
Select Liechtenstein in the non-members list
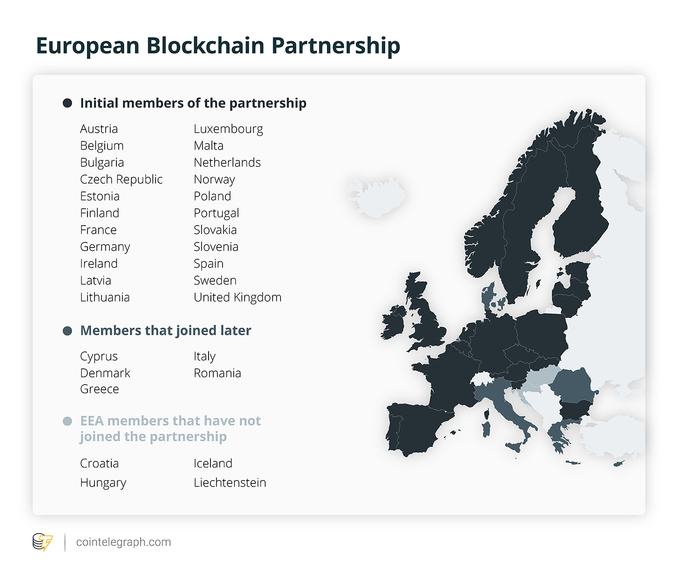pos(230,483)
